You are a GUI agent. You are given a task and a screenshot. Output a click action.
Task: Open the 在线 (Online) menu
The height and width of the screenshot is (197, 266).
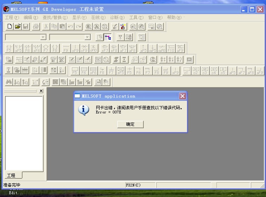98,18
